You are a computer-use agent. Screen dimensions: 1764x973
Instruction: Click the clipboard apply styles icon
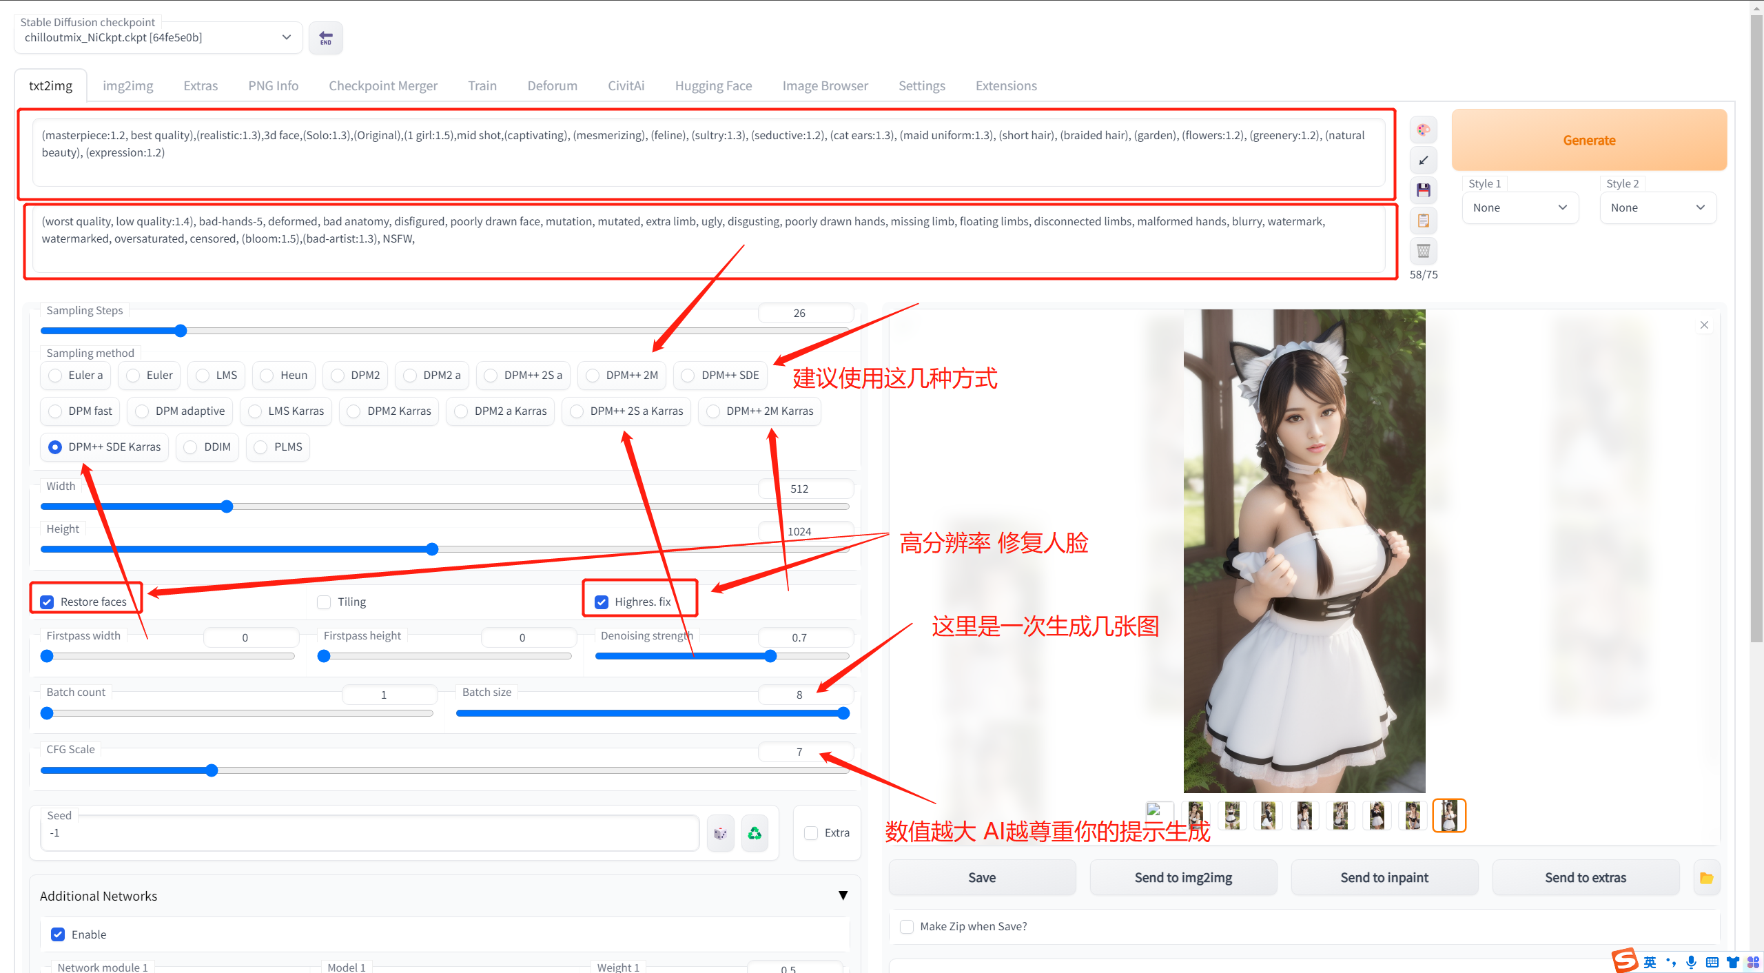coord(1423,221)
